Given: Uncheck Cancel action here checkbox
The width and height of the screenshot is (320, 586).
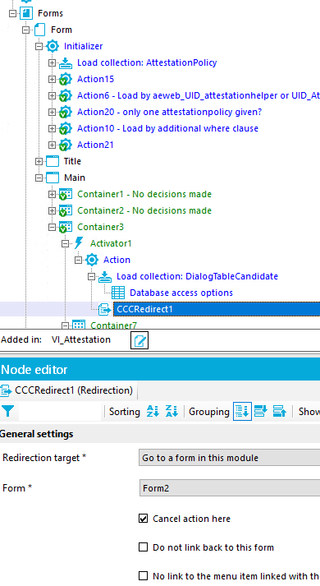Looking at the screenshot, I should click(144, 519).
